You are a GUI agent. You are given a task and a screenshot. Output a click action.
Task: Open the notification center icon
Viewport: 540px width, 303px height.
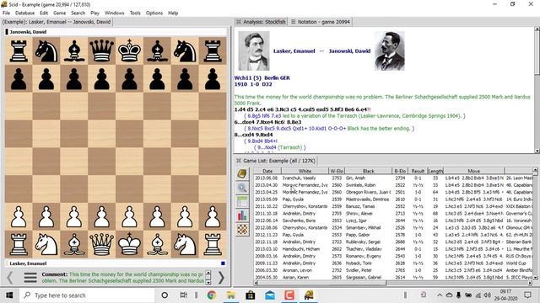pos(527,295)
